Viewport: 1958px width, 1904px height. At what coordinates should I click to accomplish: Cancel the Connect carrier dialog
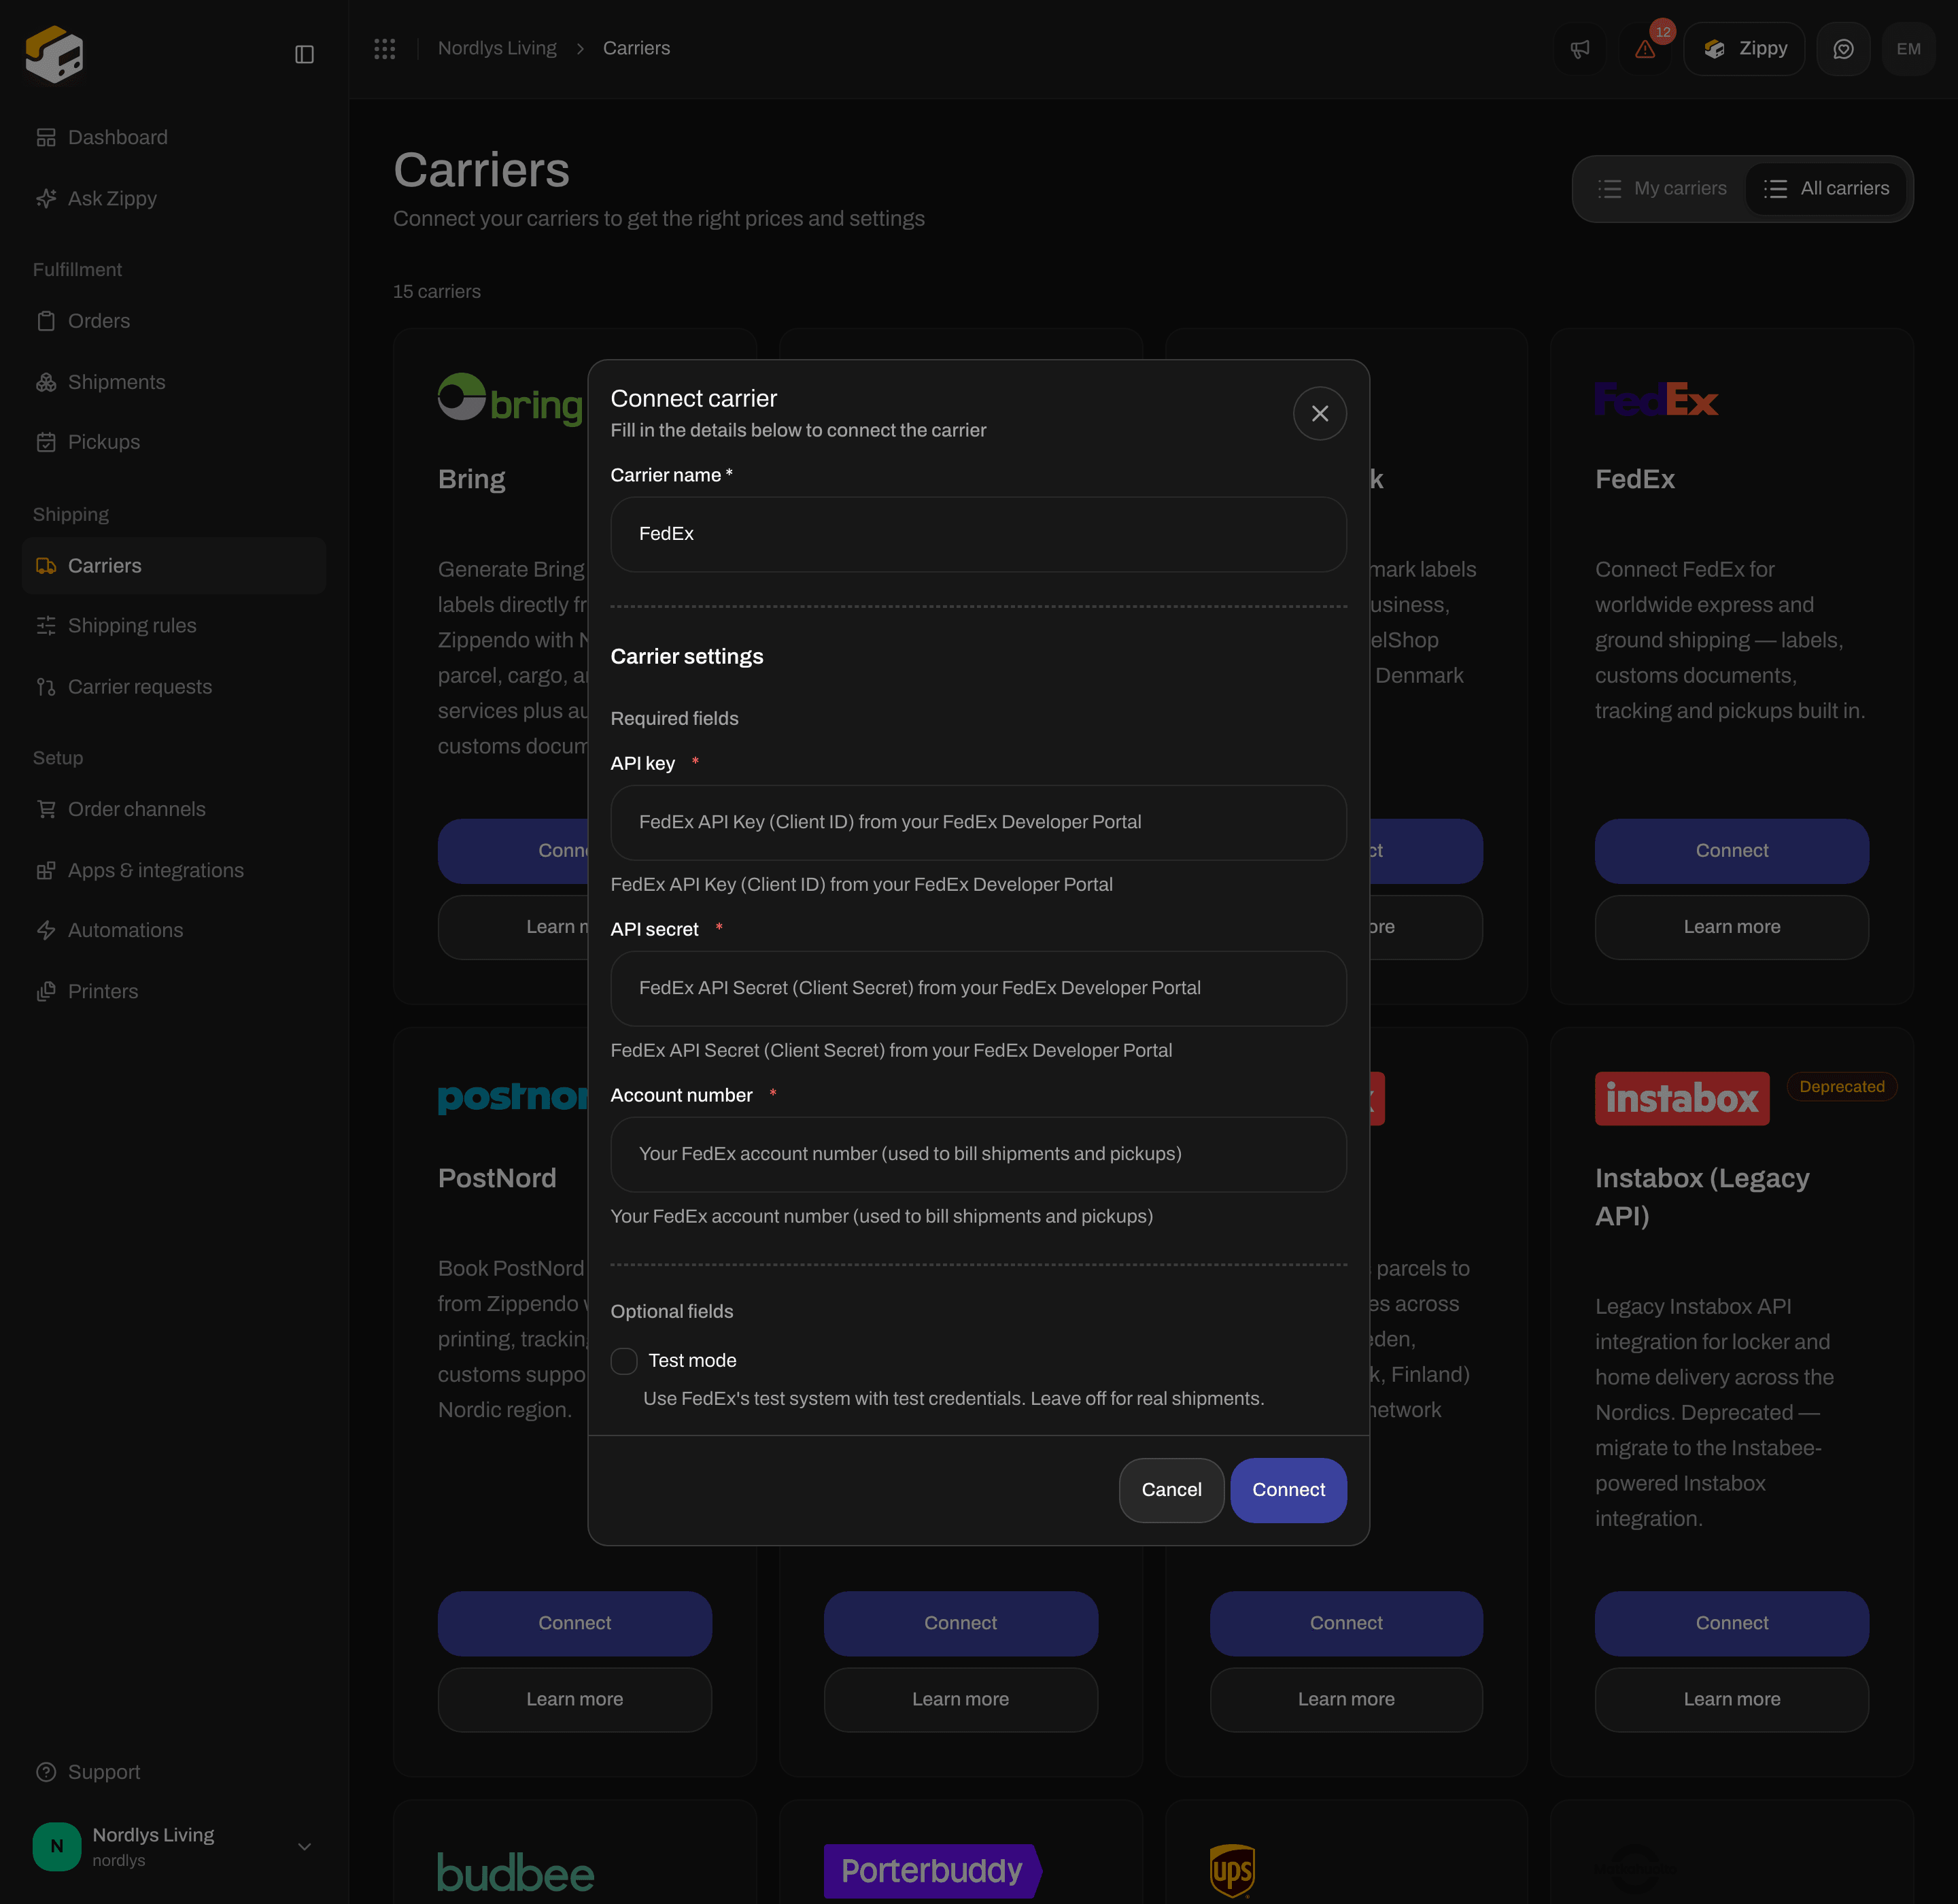tap(1171, 1490)
